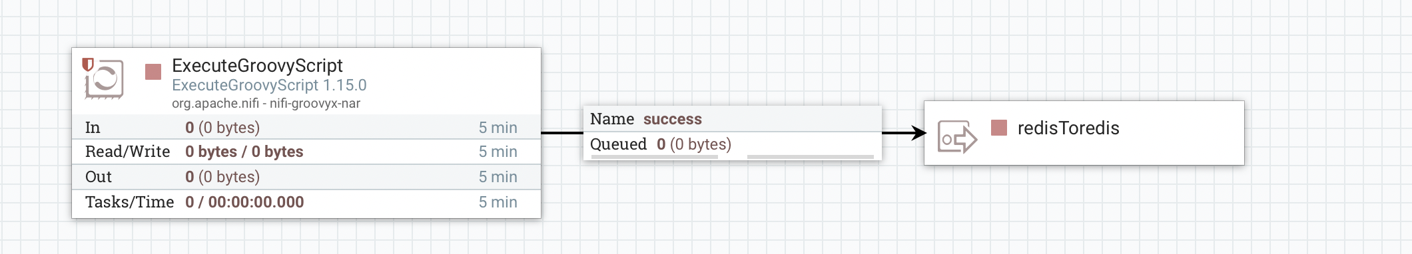Select the Read/Write statistics row
The image size is (1412, 254).
306,152
